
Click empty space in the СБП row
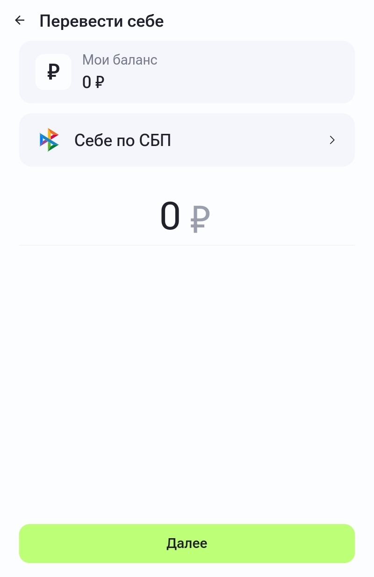(248, 140)
